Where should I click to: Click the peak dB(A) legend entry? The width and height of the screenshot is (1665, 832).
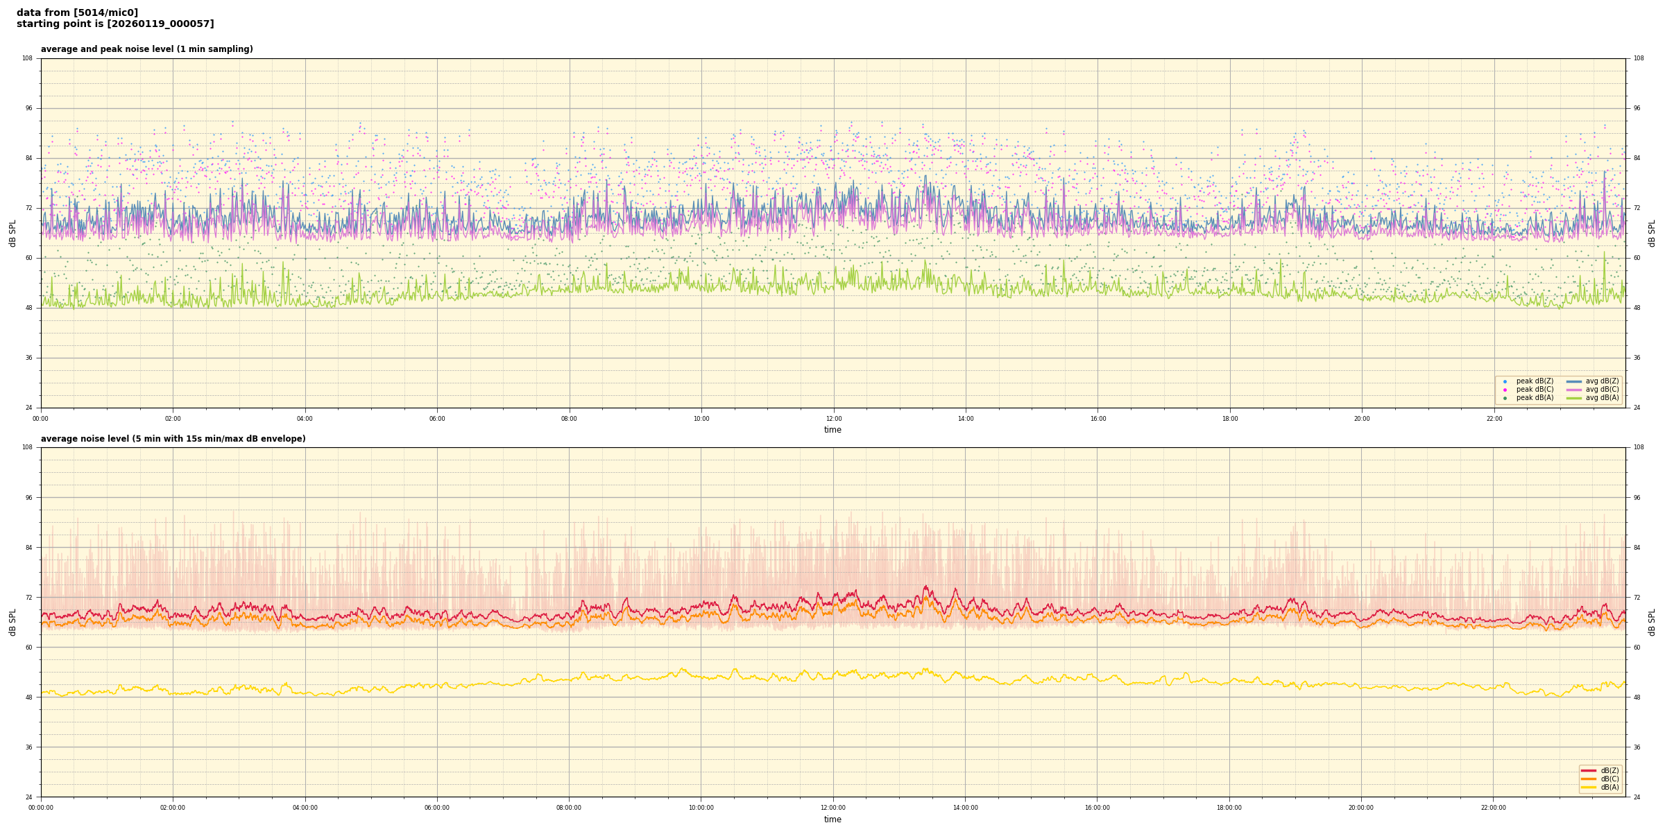coord(1535,398)
